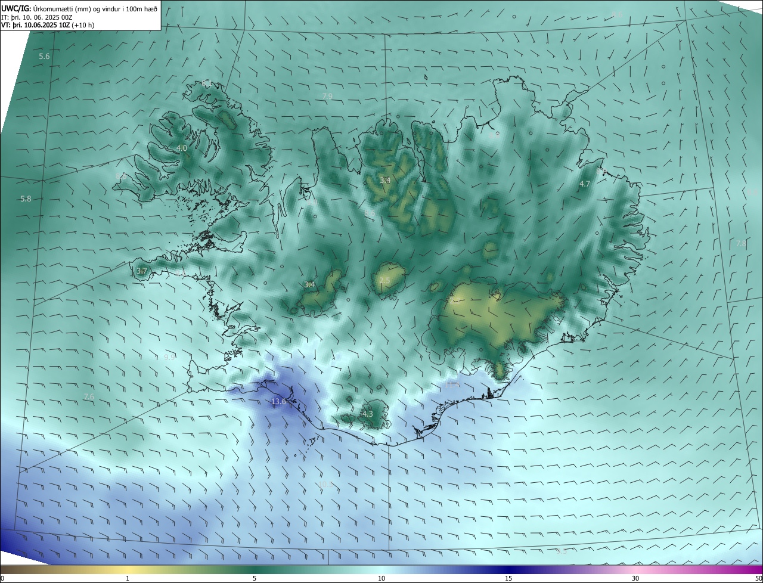Click the colorbar tick label 50
The image size is (763, 583).
pos(758,578)
